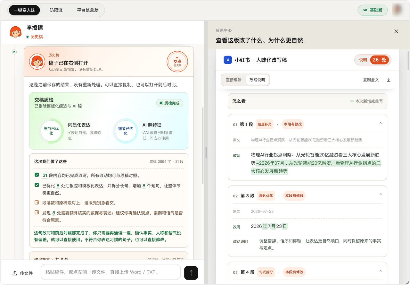410x285 pixels.
Task: Select the 改写说明 tab
Action: click(x=257, y=80)
